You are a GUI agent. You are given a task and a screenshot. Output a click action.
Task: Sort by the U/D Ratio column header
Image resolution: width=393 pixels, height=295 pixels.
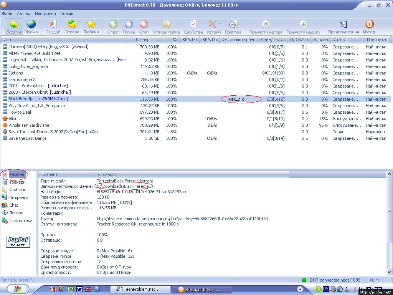[x=299, y=40]
